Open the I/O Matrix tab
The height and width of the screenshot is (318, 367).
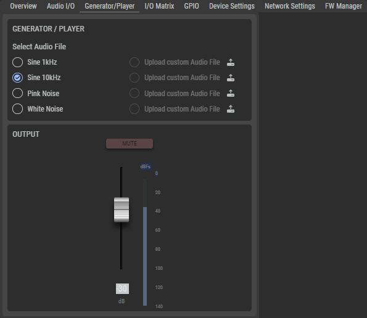pos(159,6)
